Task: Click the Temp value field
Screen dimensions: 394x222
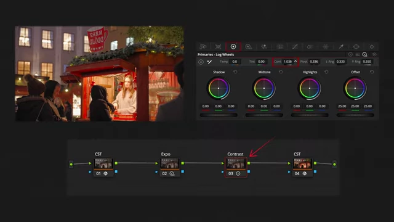Action: tap(235, 62)
